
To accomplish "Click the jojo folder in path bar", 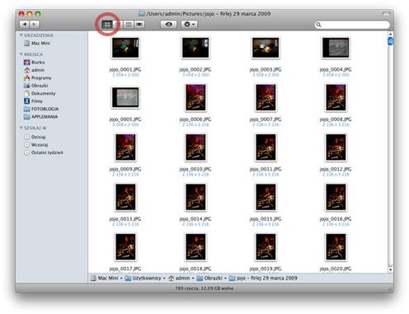I will pyautogui.click(x=263, y=278).
